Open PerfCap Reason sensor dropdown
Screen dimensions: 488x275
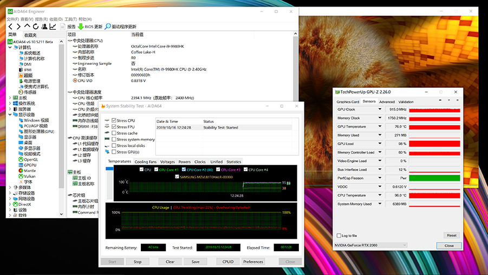(380, 178)
